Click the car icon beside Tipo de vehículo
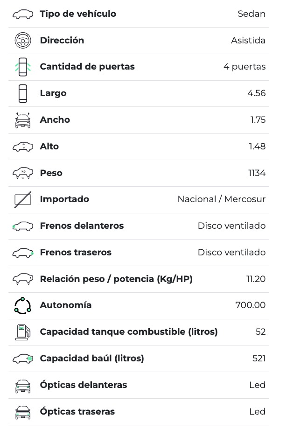 22,14
